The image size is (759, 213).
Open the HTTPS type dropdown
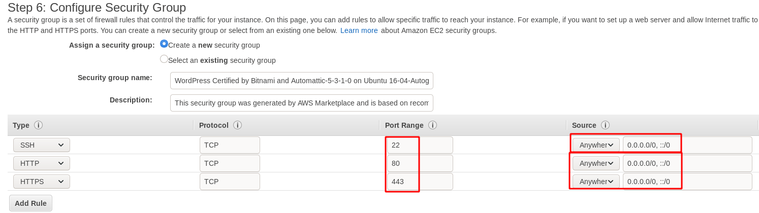(42, 182)
